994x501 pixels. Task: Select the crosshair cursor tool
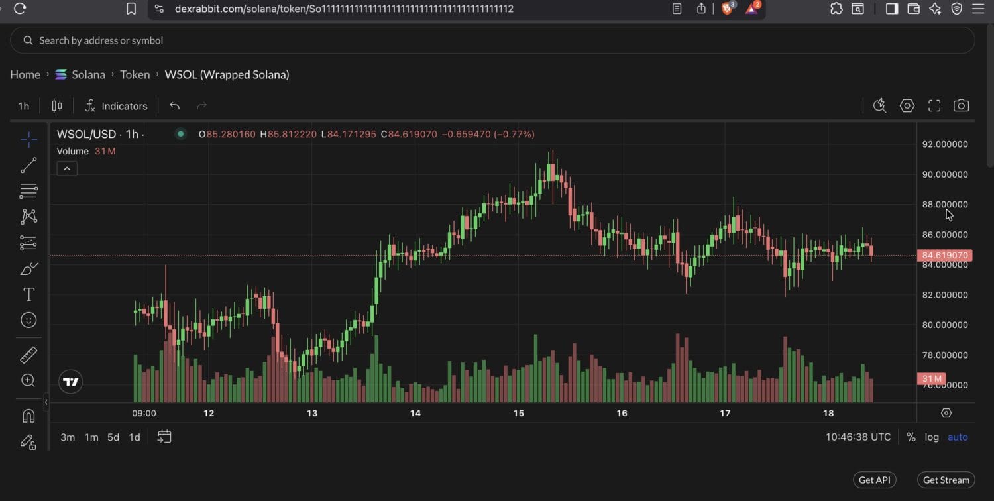pyautogui.click(x=28, y=139)
